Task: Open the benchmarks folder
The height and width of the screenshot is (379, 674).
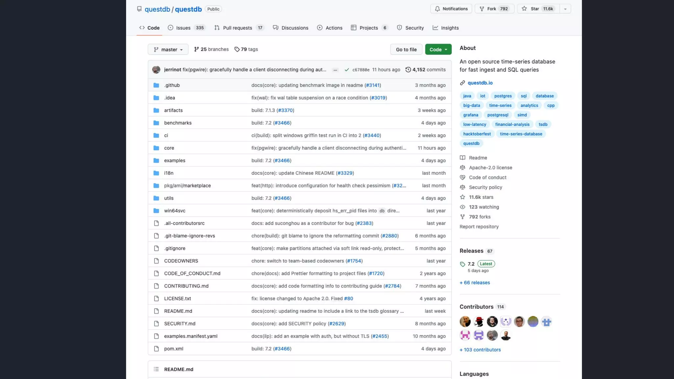Action: point(178,123)
